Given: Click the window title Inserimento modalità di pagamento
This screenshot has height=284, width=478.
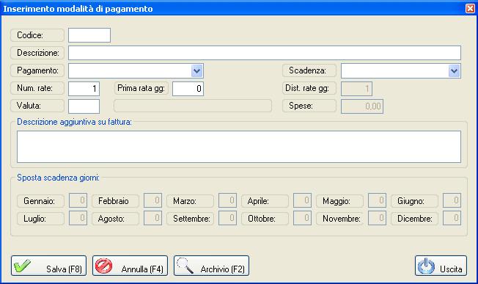Looking at the screenshot, I should (78, 9).
